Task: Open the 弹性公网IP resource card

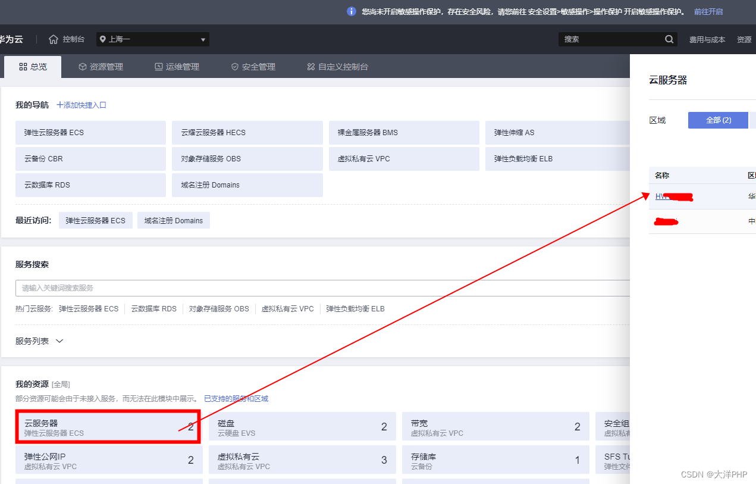Action: [109, 460]
